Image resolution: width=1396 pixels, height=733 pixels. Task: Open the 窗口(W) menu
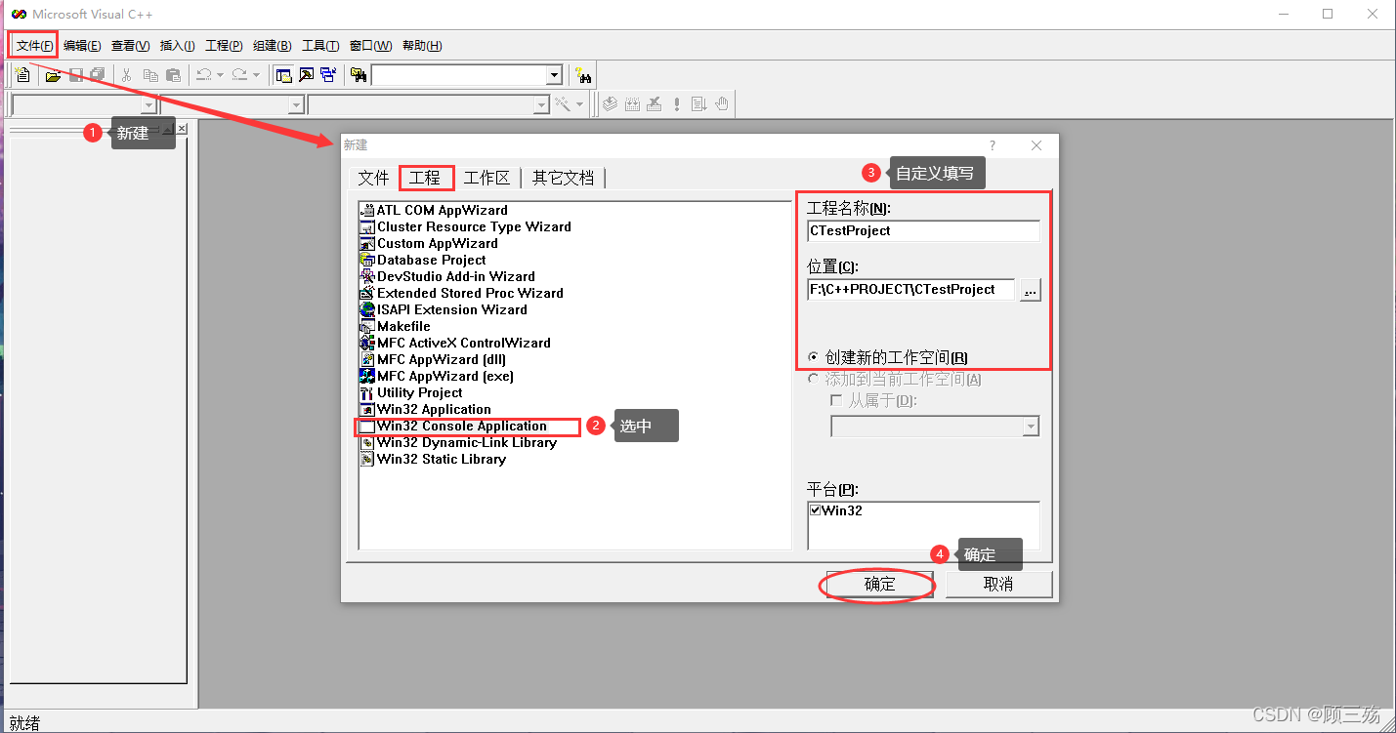370,46
